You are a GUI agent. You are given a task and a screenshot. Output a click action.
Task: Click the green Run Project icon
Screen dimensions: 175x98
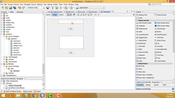tap(61, 8)
